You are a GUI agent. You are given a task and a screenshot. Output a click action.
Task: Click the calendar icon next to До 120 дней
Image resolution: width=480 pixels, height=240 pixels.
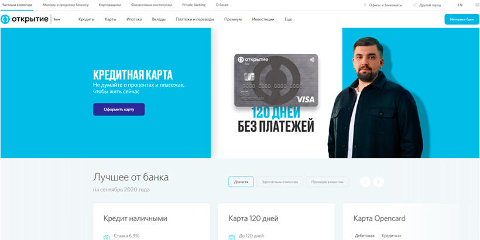click(232, 237)
